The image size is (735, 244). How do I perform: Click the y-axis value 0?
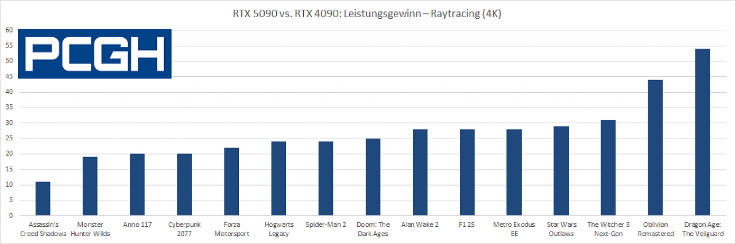click(10, 216)
